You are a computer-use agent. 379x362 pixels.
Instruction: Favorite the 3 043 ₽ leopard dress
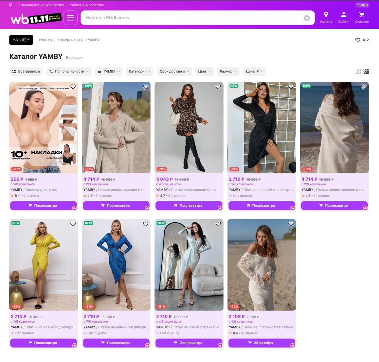click(x=218, y=87)
